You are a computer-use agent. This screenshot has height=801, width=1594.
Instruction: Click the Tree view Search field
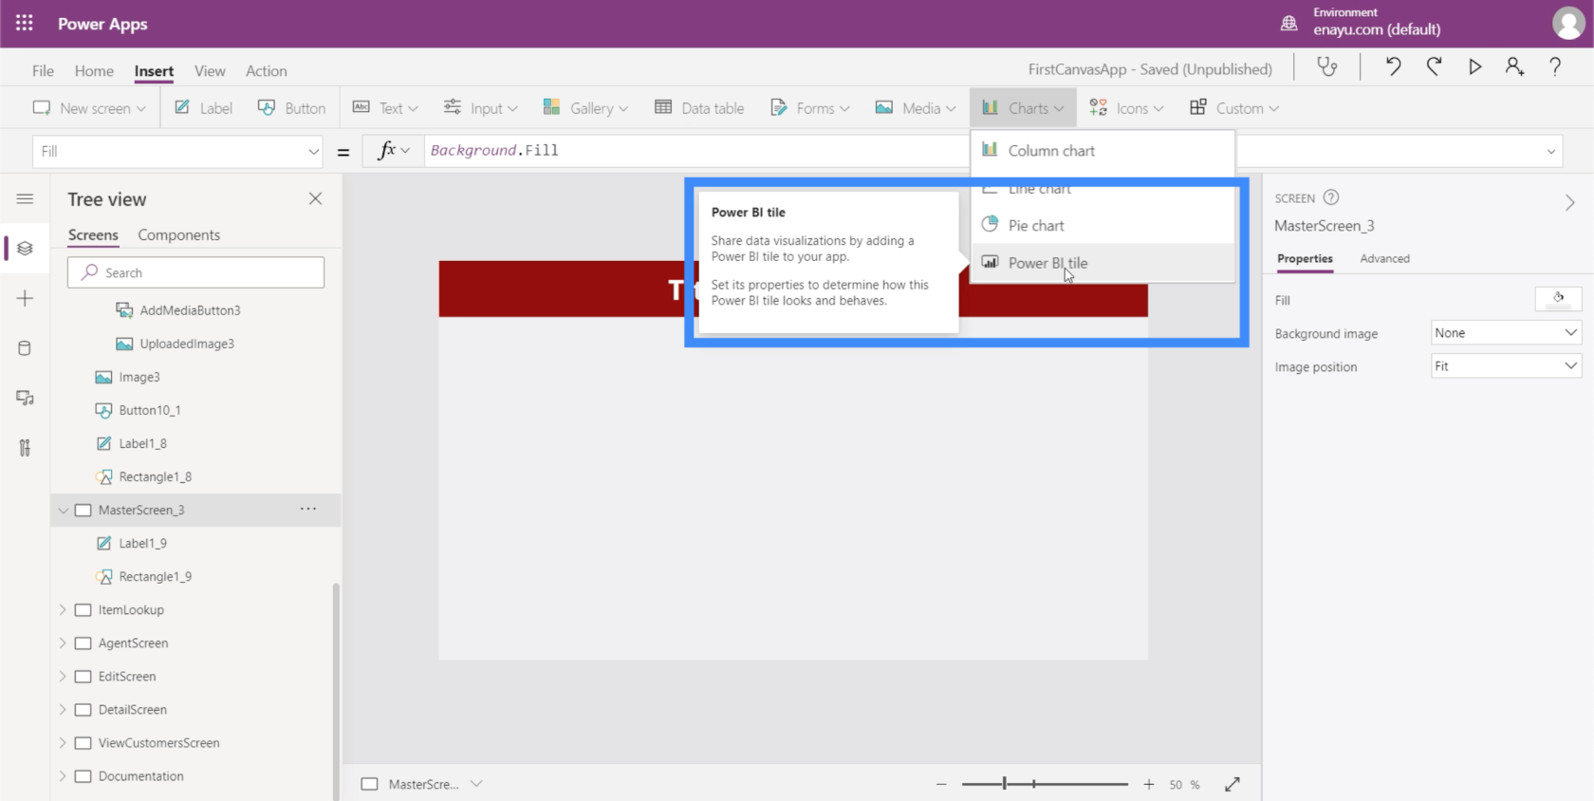click(x=195, y=272)
